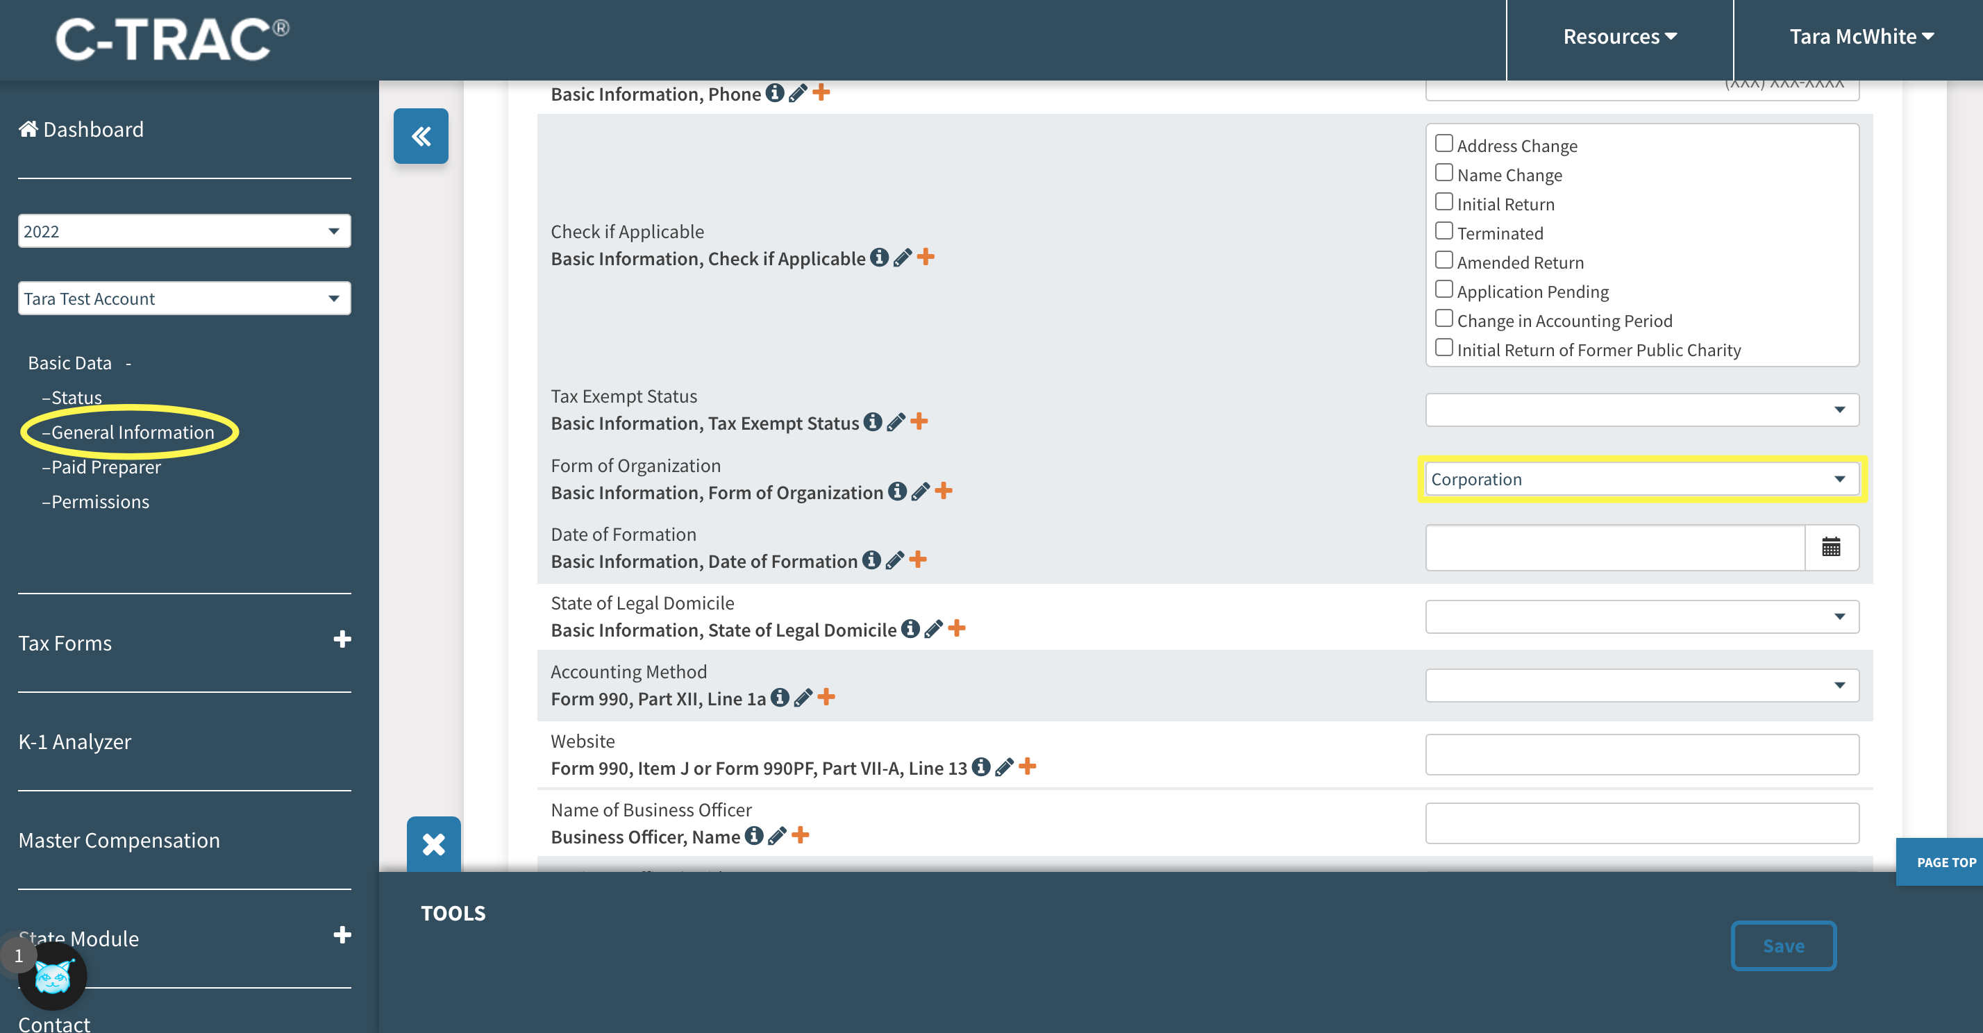The height and width of the screenshot is (1033, 1983).
Task: Collapse sidebar with double-chevron button
Action: [420, 136]
